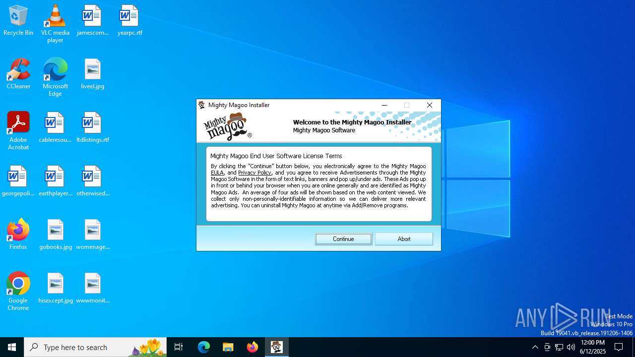Open the clock and date flyout
The image size is (635, 357).
(x=593, y=347)
